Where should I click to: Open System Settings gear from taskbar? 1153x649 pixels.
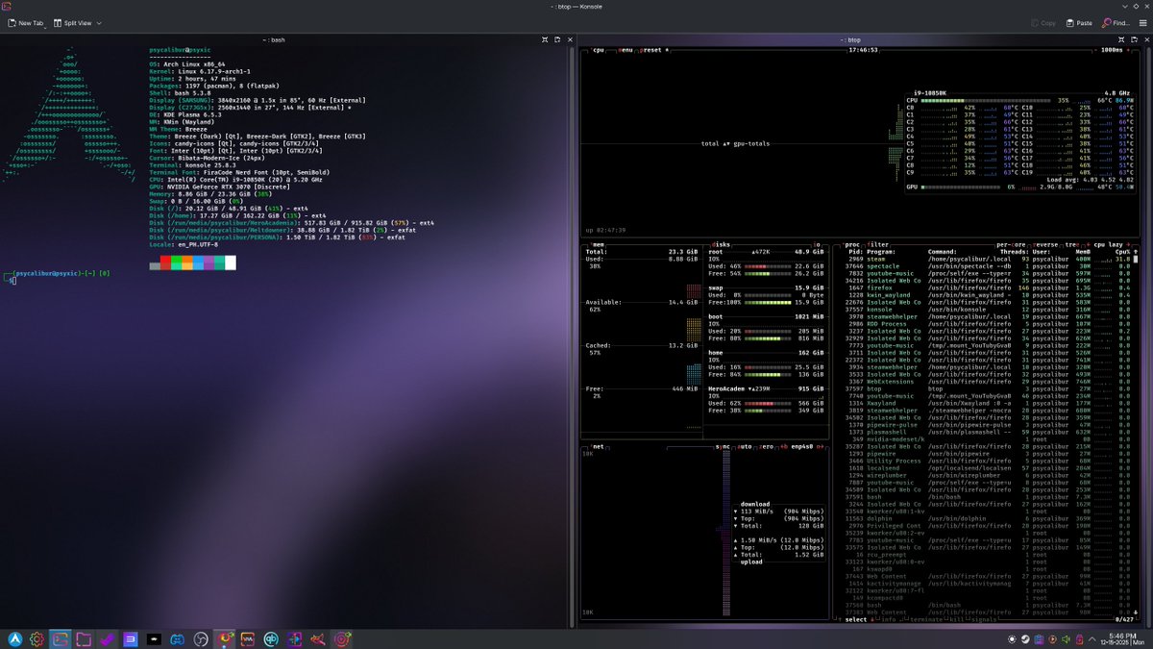[x=37, y=638]
